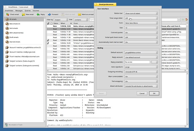Click paperclip on Dimitri Baird email row

[48, 40]
